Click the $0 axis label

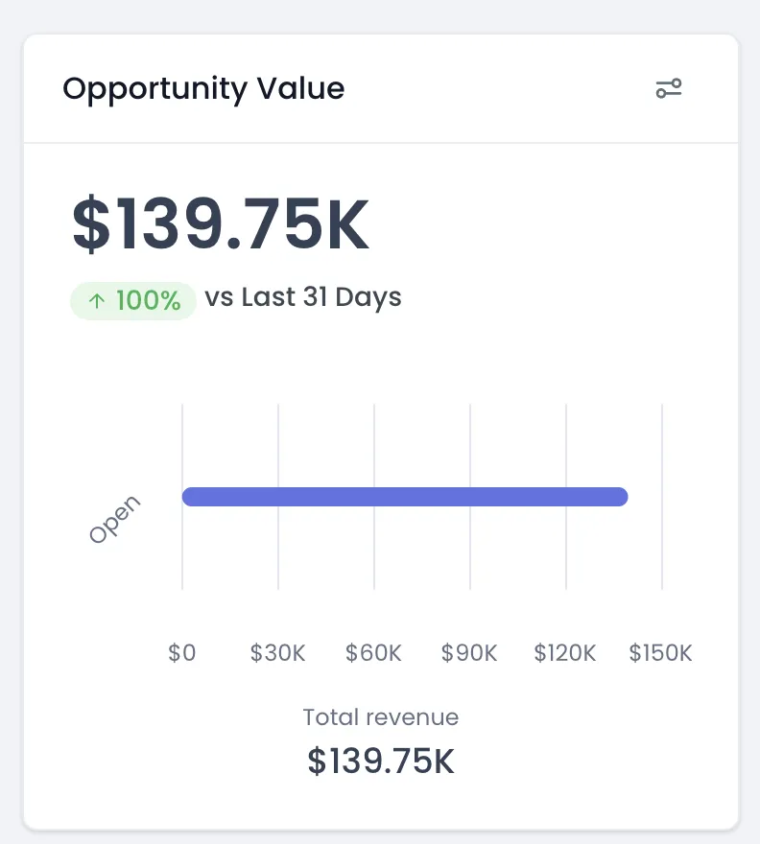click(x=182, y=653)
